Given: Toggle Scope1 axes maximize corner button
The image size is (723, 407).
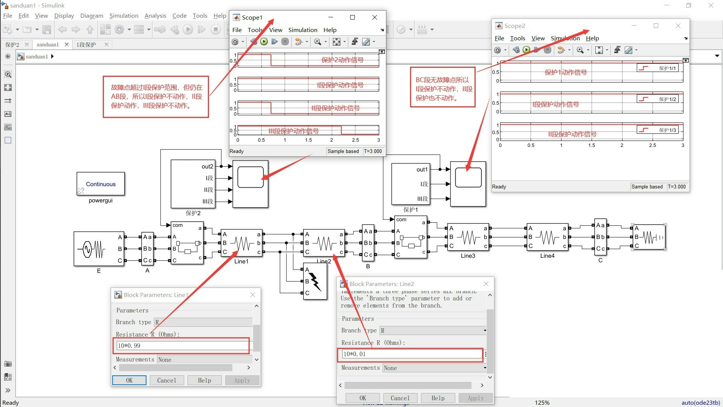Looking at the screenshot, I should click(x=381, y=52).
